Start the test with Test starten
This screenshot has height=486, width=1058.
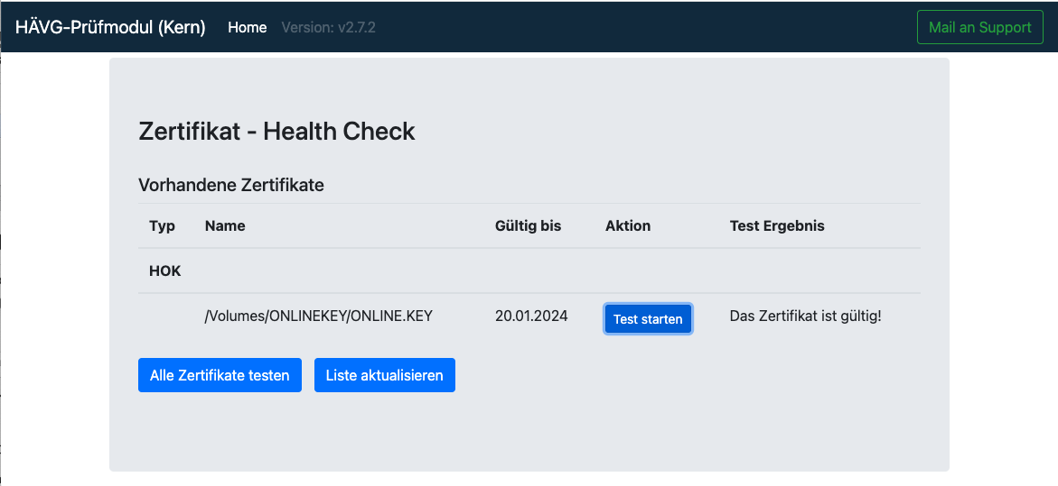point(648,319)
